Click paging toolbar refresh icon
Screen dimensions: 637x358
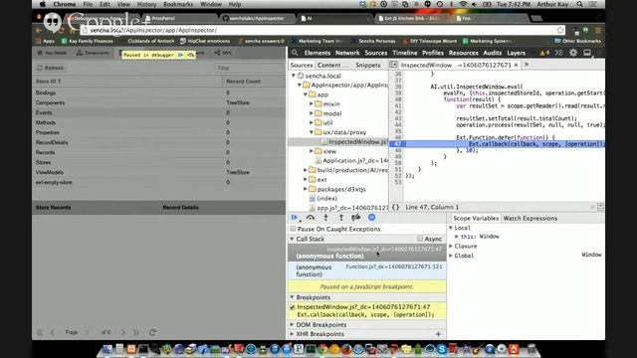tap(152, 332)
